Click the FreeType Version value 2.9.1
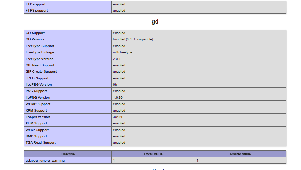301x170 pixels. [117, 59]
